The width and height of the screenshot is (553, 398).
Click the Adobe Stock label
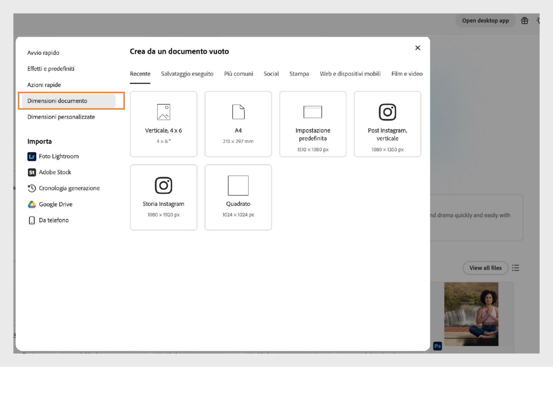tap(55, 172)
